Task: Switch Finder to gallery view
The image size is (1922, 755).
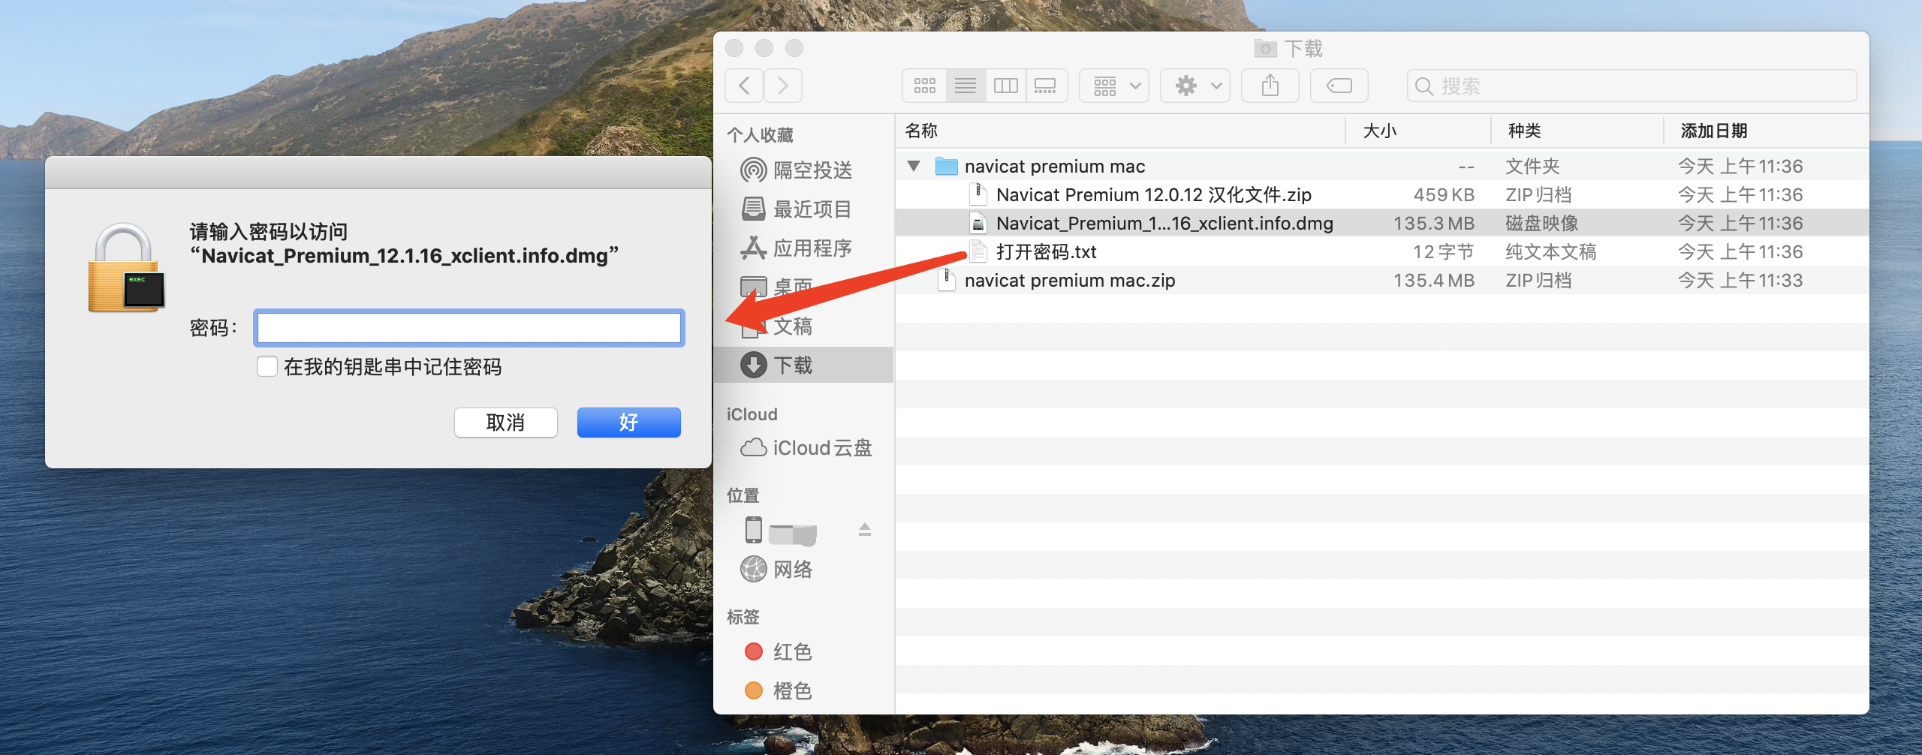Action: click(1046, 86)
